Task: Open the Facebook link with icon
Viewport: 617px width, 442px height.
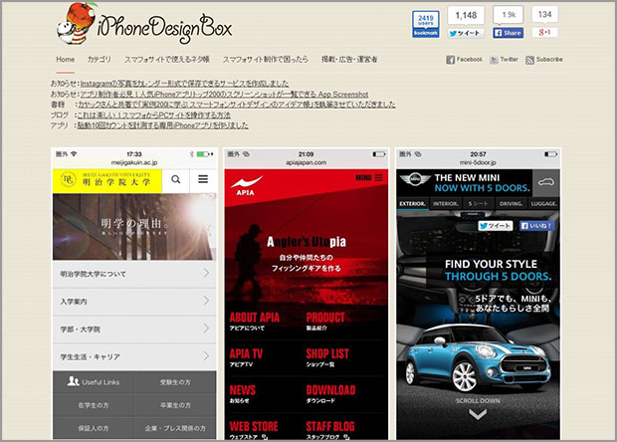Action: tap(464, 60)
